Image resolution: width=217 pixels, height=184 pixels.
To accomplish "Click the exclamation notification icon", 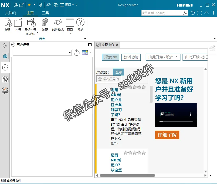I will (x=213, y=13).
